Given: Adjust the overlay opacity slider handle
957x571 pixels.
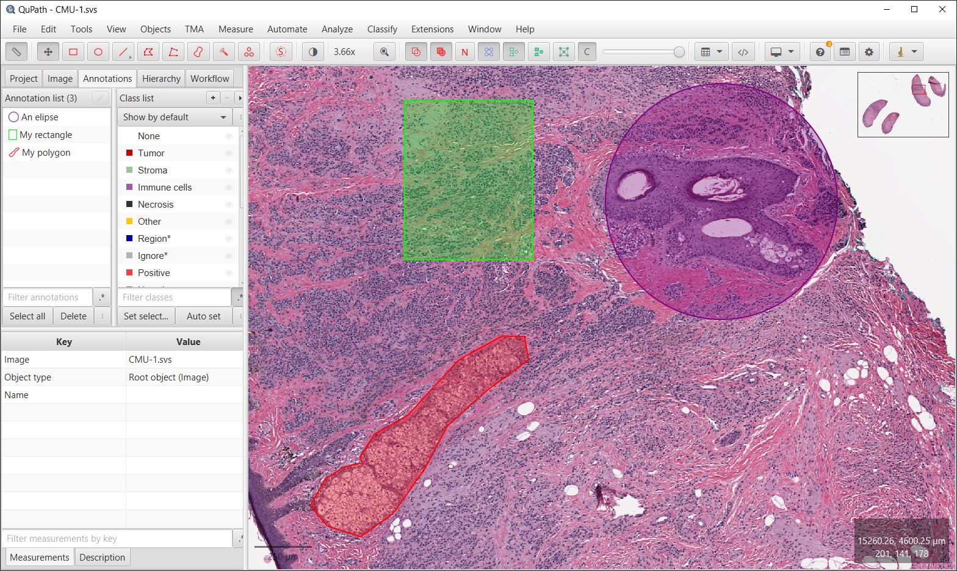Looking at the screenshot, I should point(679,52).
